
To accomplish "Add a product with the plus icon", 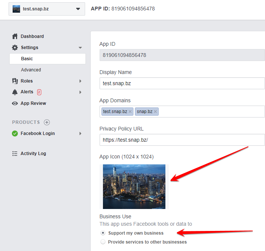I will [x=47, y=122].
